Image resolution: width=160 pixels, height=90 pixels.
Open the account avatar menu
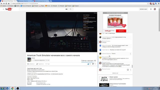155,9
